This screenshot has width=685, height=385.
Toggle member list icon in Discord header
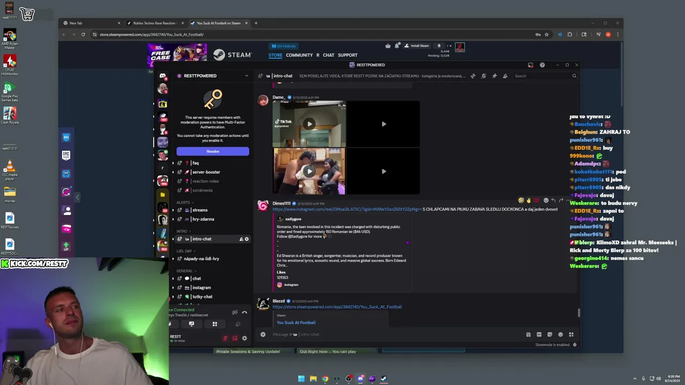(x=505, y=76)
